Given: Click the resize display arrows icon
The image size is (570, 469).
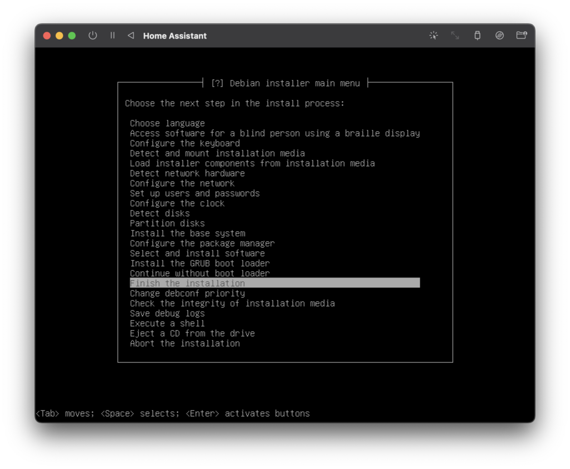Looking at the screenshot, I should coord(455,36).
